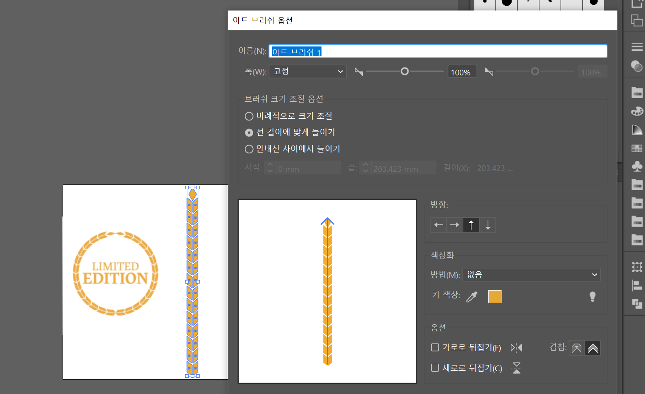The image size is (645, 394).
Task: Pick key color with the eyedropper
Action: click(x=472, y=297)
